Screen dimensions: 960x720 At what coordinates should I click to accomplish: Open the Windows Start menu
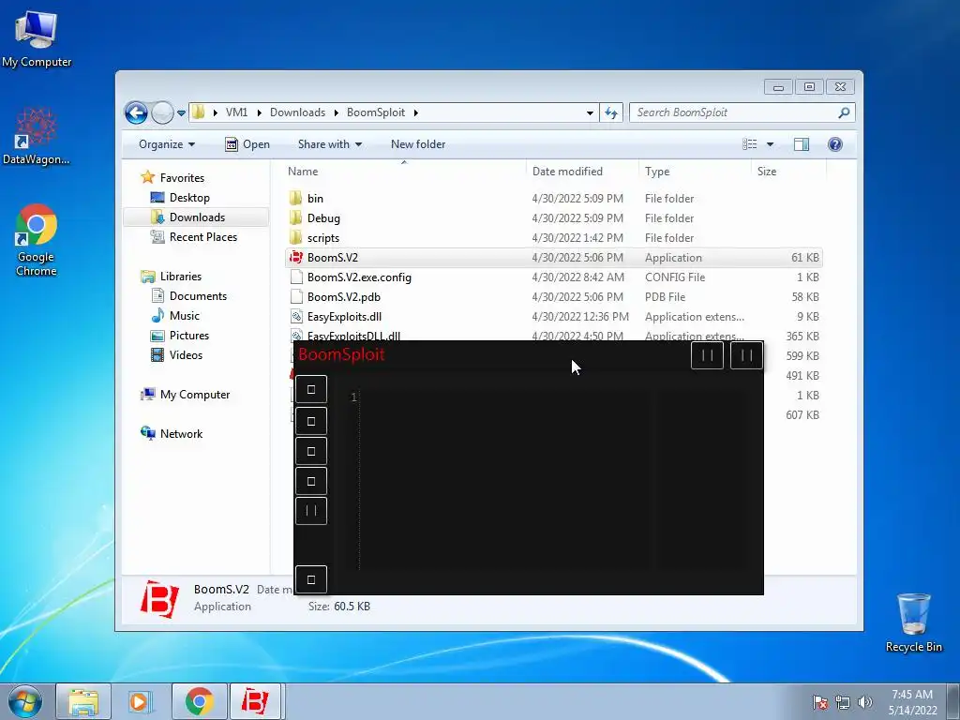[x=25, y=701]
